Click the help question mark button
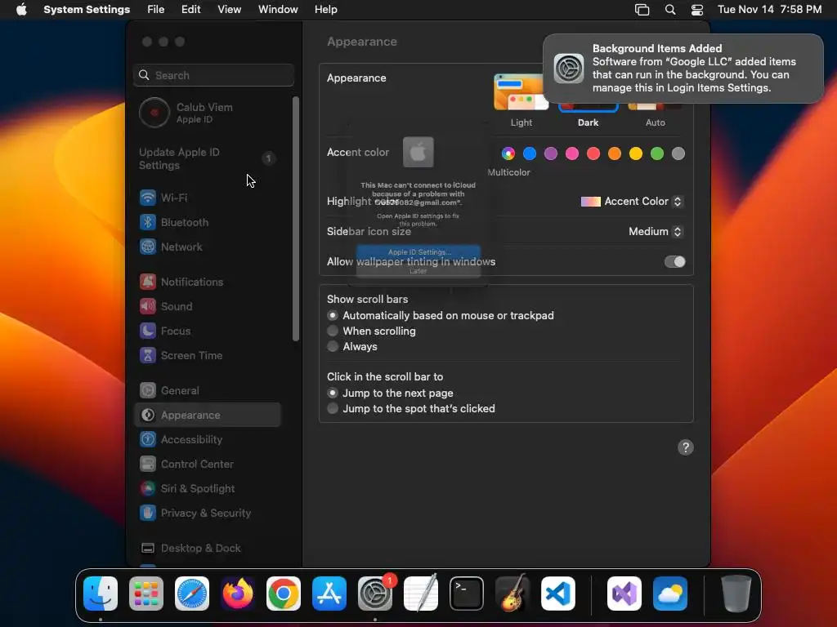This screenshot has width=837, height=627. [686, 447]
